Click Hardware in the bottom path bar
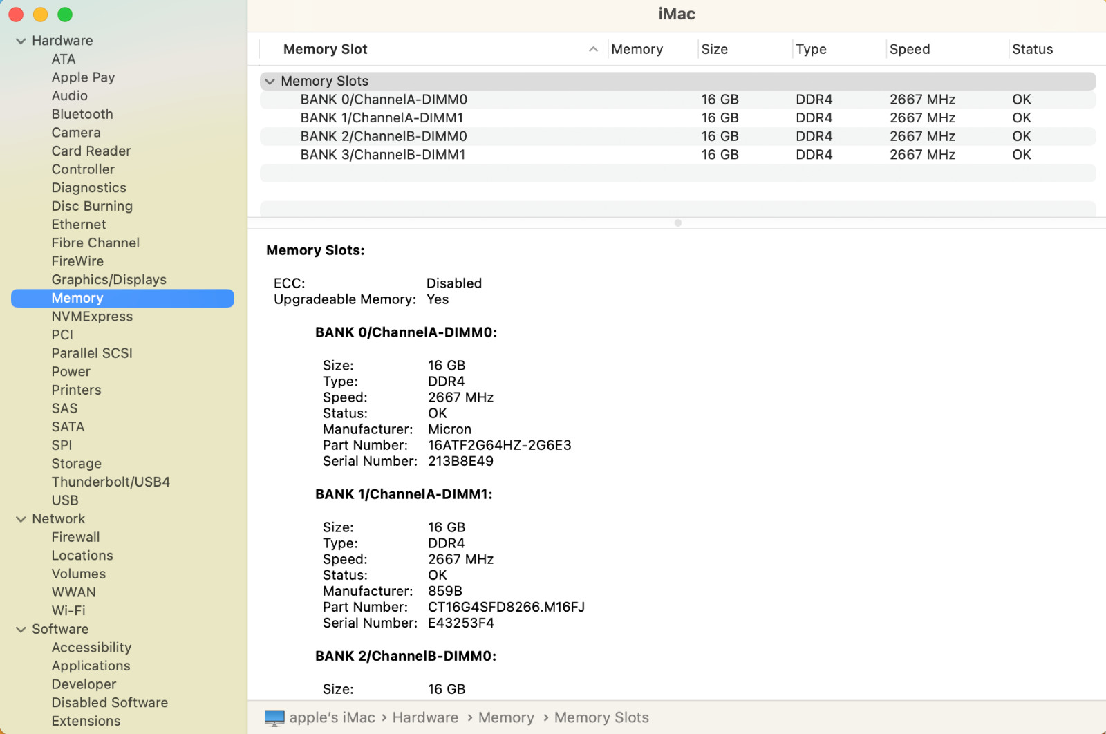The image size is (1106, 734). point(425,718)
